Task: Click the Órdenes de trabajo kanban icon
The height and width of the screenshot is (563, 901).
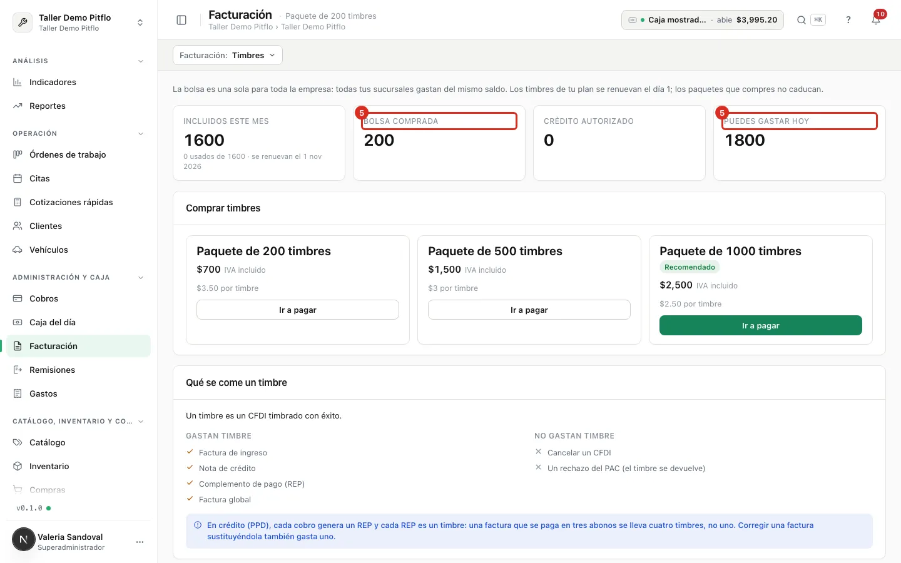Action: [x=18, y=155]
